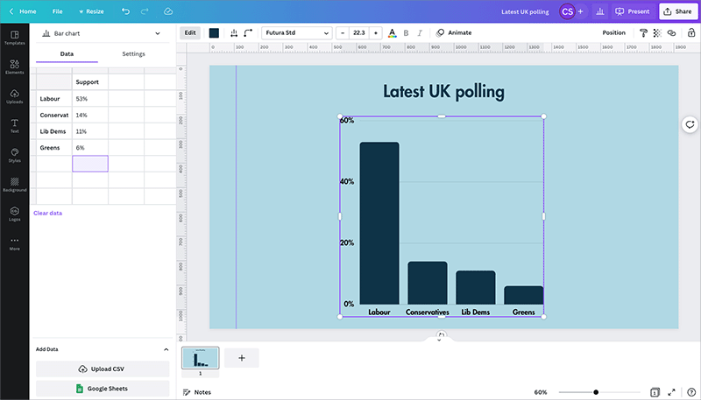The height and width of the screenshot is (400, 701).
Task: Add a new page with plus button
Action: (242, 358)
